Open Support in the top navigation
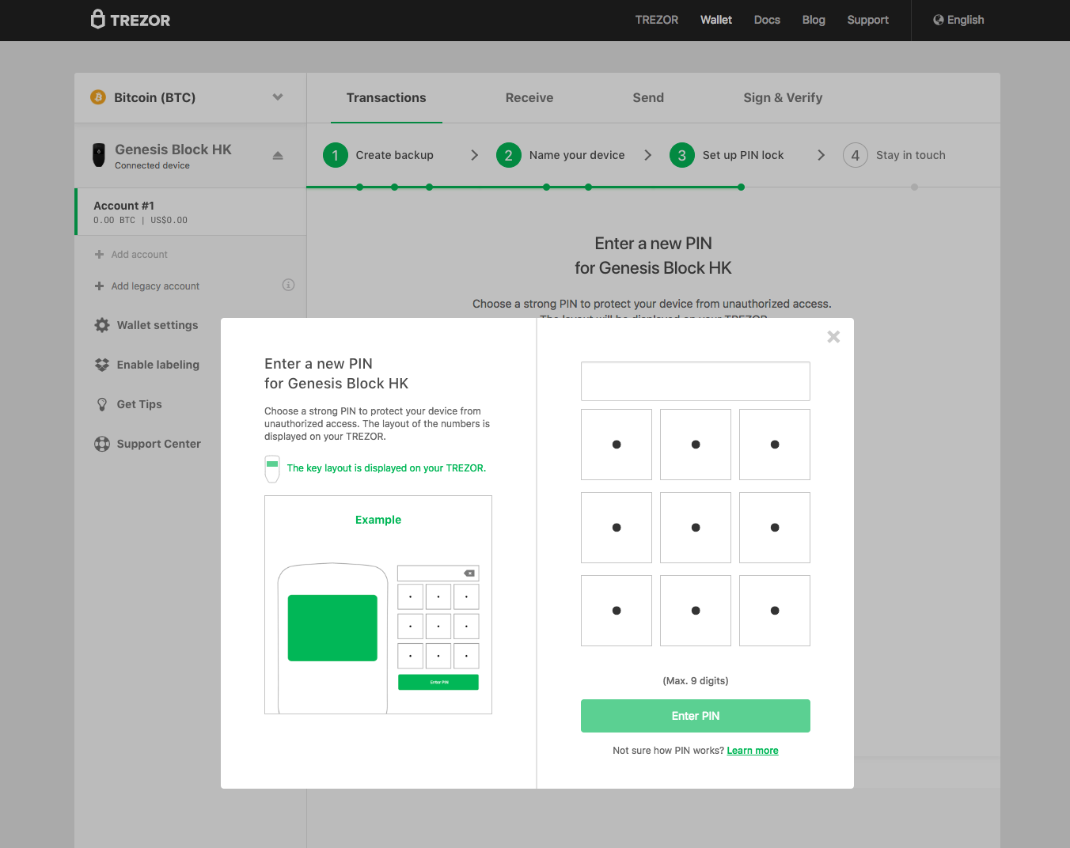Image resolution: width=1070 pixels, height=848 pixels. pos(868,20)
